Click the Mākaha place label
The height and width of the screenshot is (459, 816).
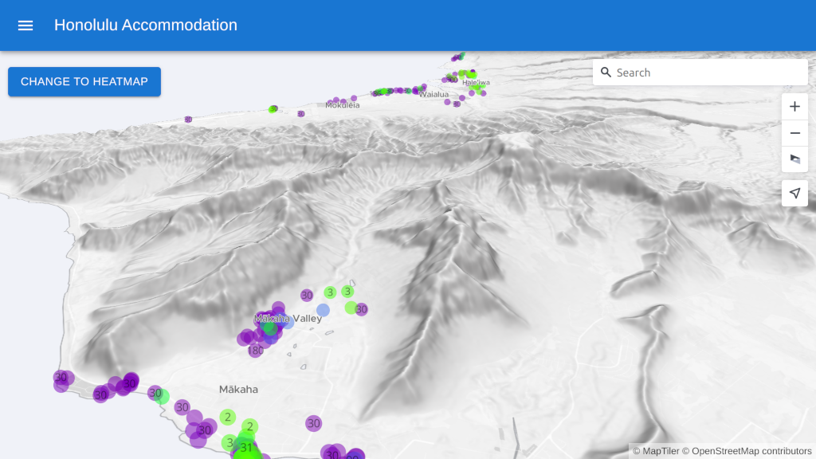[x=238, y=390]
